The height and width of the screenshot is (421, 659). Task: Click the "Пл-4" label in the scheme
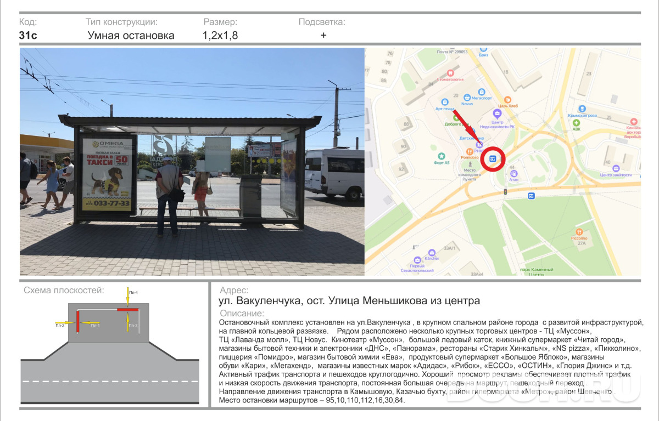pos(133,293)
